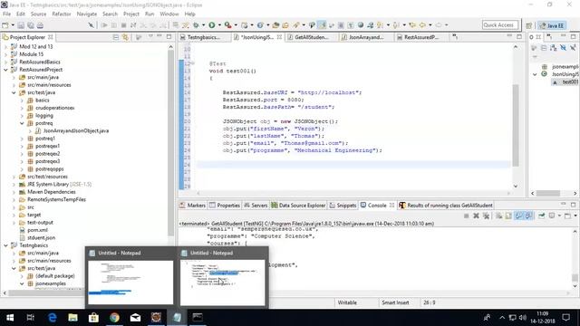The image size is (580, 326).
Task: Switch to the JsonArrayand... editor tab
Action: pyautogui.click(x=365, y=37)
